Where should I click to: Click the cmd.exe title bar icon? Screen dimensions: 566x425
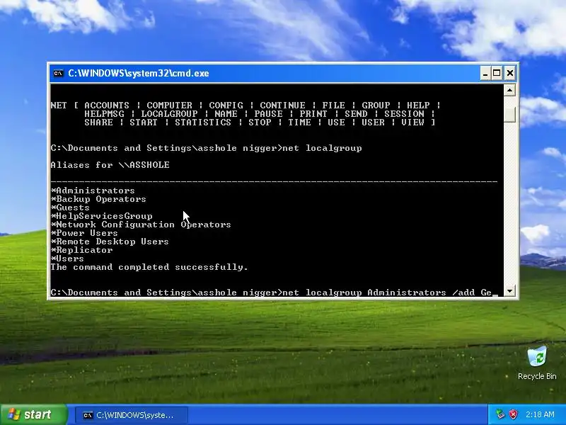58,74
